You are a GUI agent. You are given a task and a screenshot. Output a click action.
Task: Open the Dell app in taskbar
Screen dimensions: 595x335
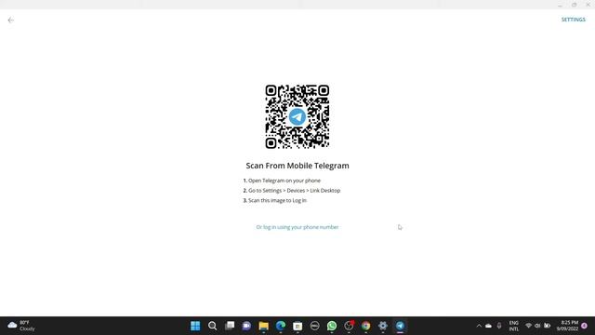314,326
